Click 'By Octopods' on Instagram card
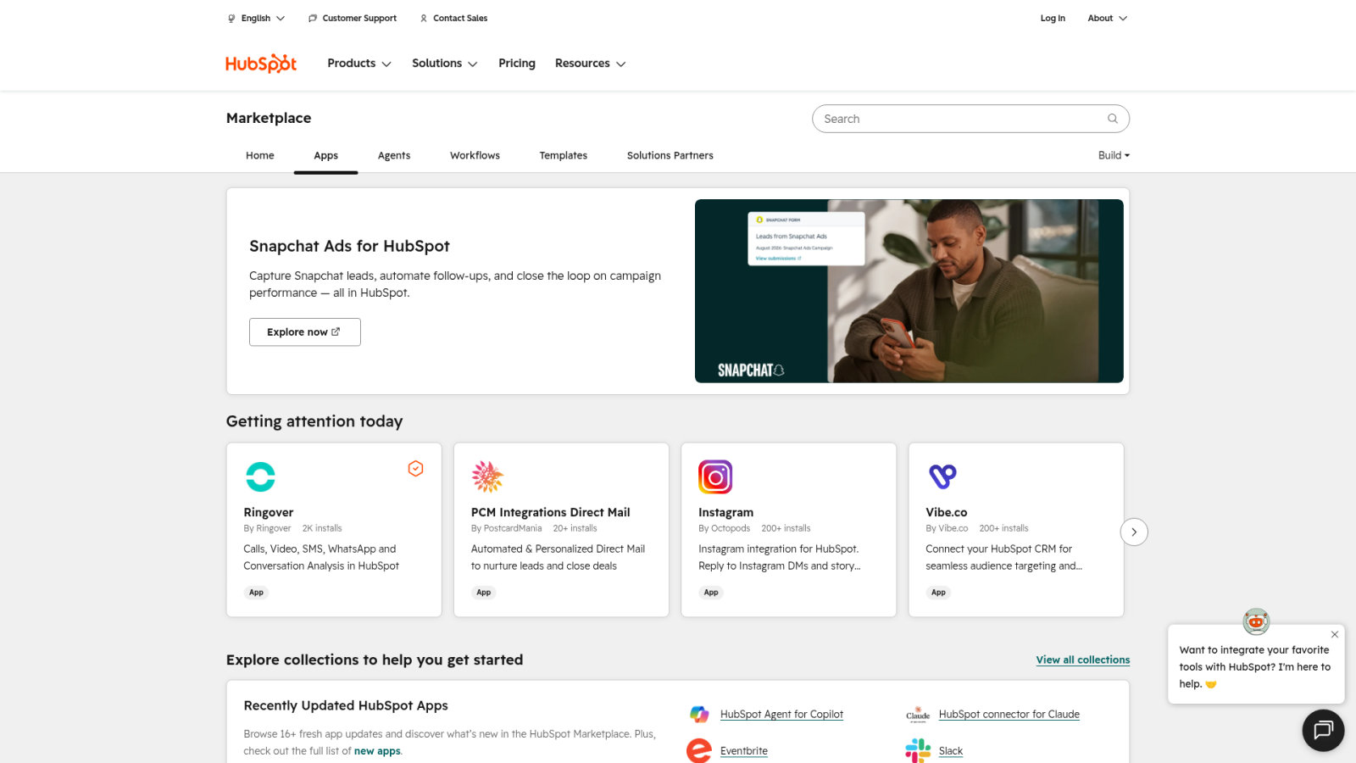The width and height of the screenshot is (1356, 763). click(725, 528)
